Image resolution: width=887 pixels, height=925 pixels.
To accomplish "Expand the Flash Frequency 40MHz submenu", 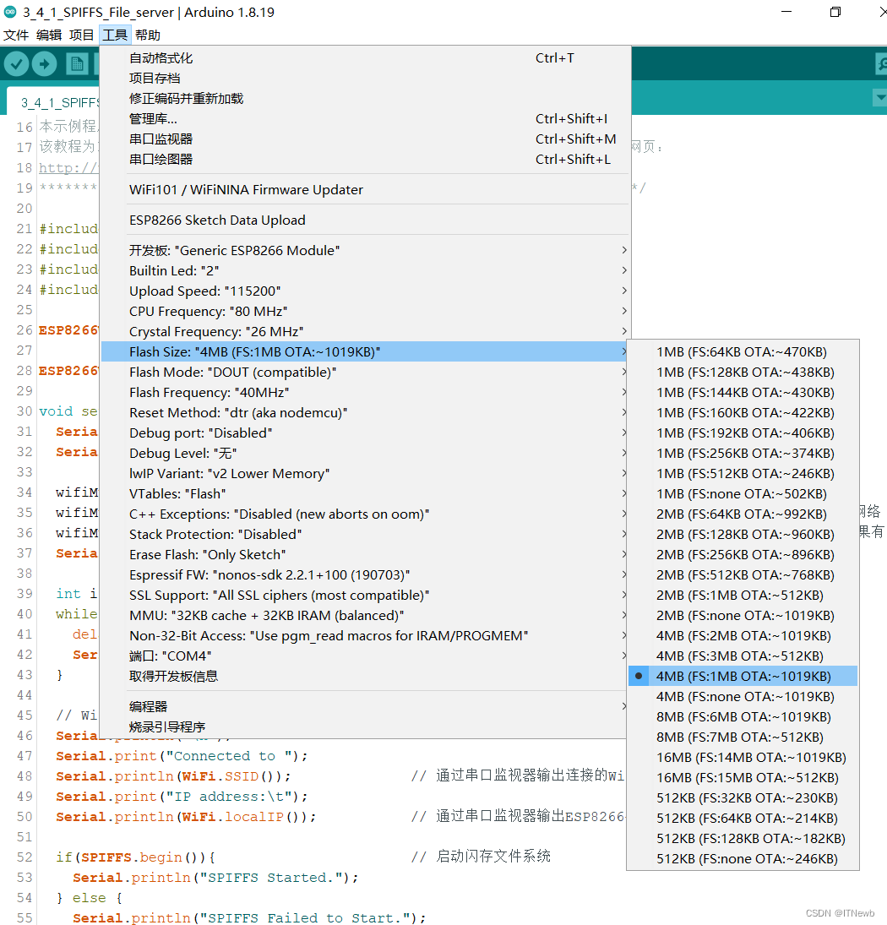I will [x=366, y=392].
